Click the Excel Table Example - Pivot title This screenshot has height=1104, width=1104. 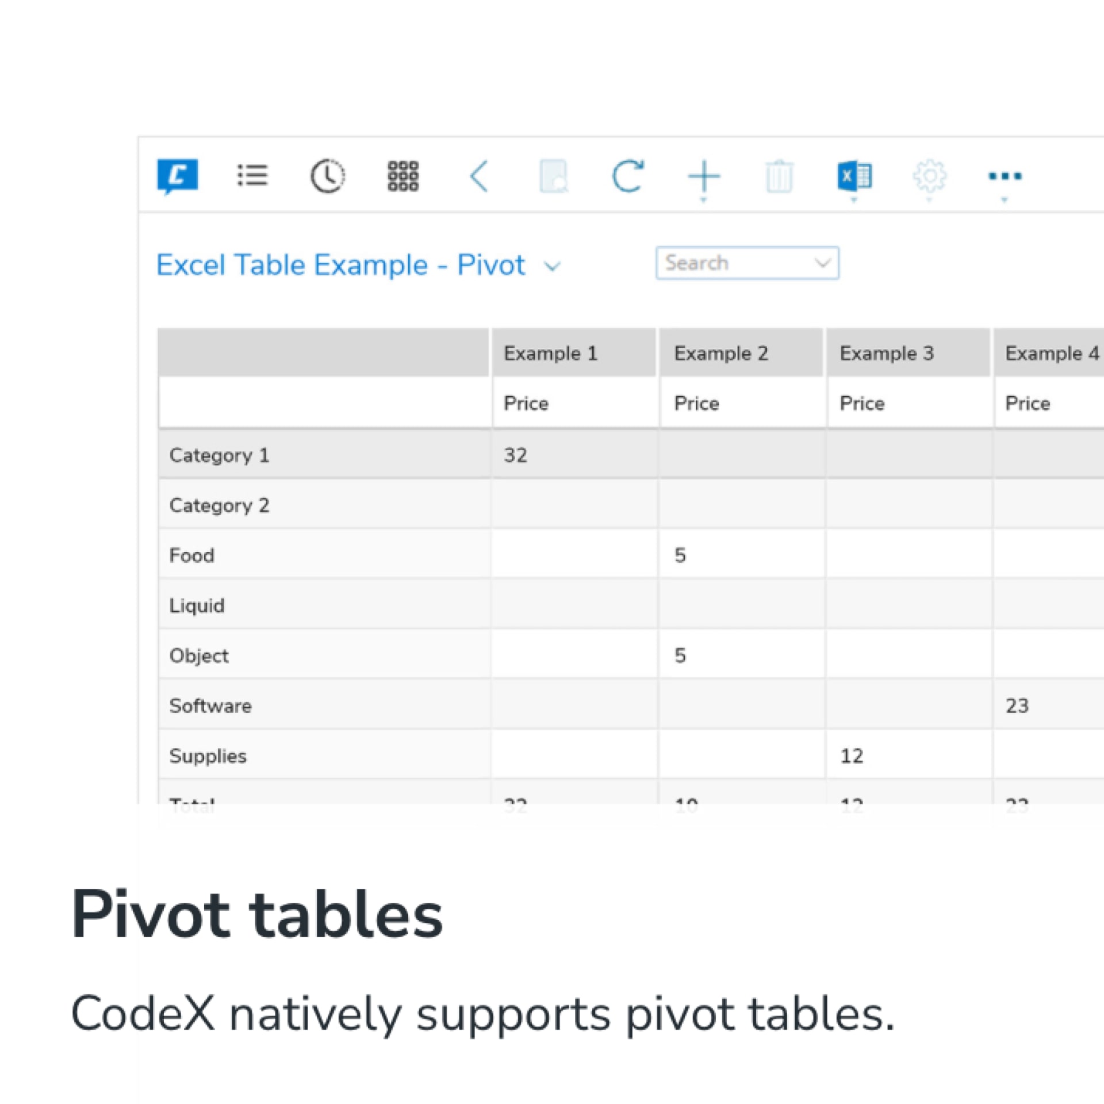click(x=340, y=265)
